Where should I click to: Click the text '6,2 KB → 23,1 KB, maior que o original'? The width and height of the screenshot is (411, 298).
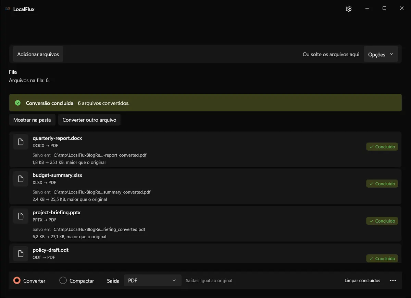(70, 237)
